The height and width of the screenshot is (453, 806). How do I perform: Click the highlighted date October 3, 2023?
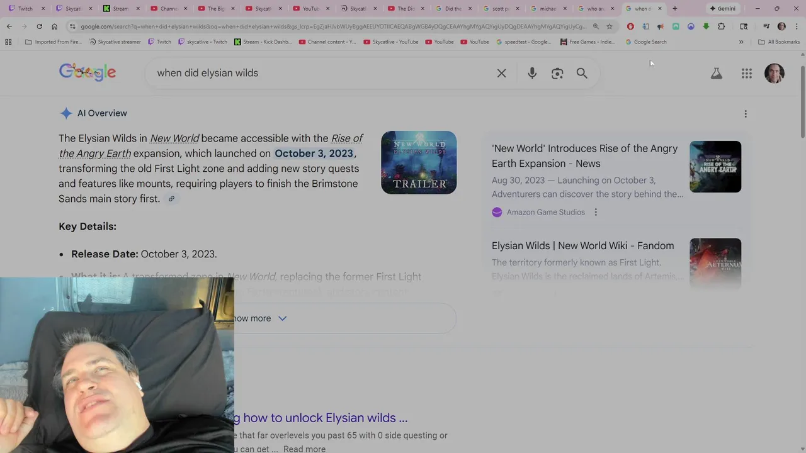314,154
